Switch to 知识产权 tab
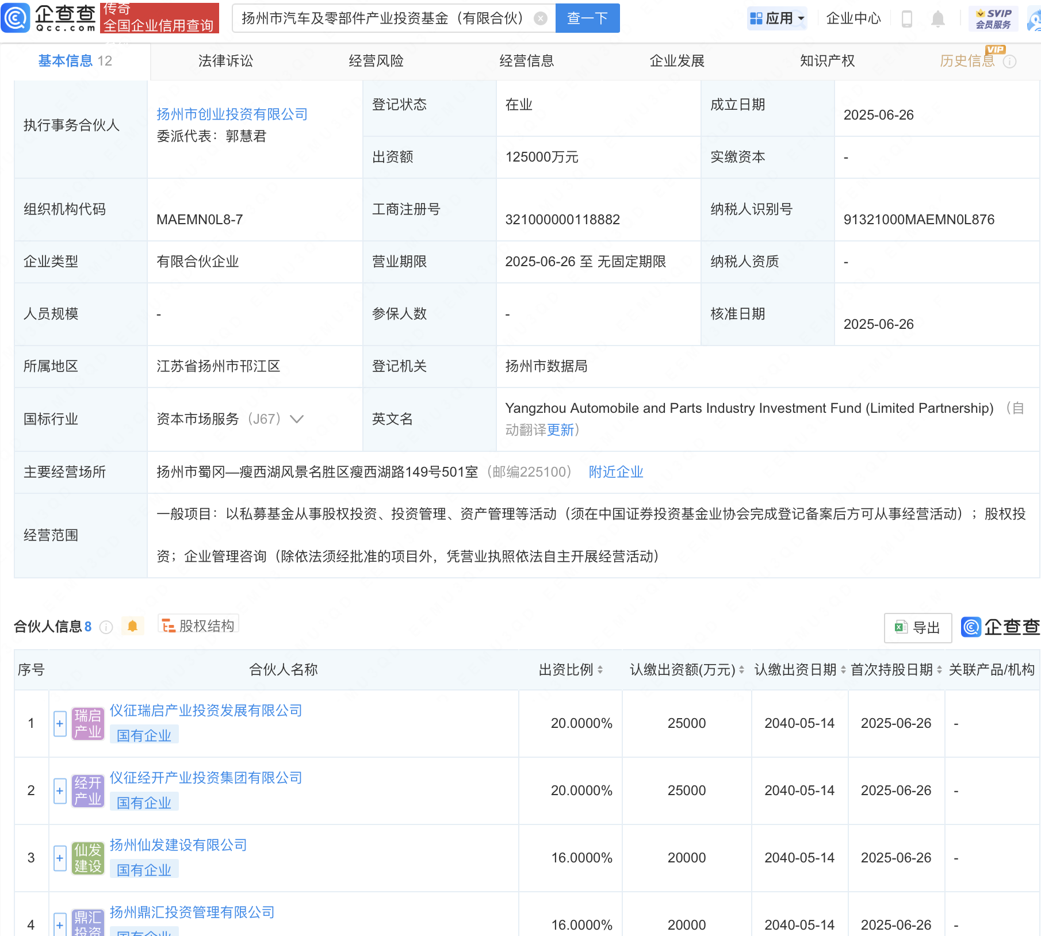 pyautogui.click(x=827, y=61)
